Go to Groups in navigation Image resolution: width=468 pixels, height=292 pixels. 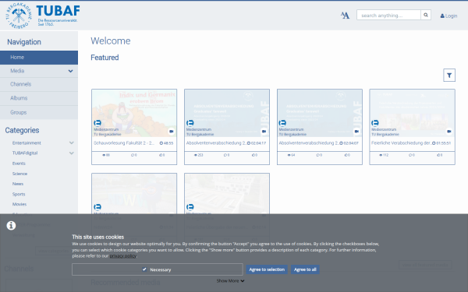pyautogui.click(x=39, y=112)
